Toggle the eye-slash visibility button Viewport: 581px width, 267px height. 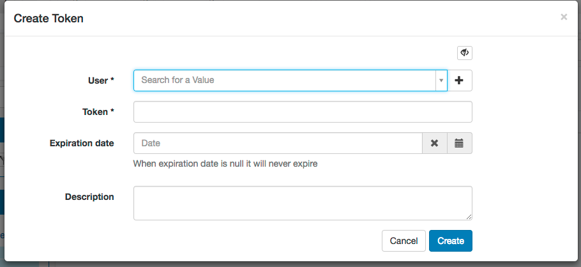point(464,52)
